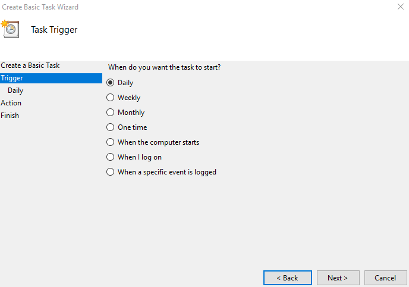Click the Weekly label text
The width and height of the screenshot is (409, 287).
[129, 98]
